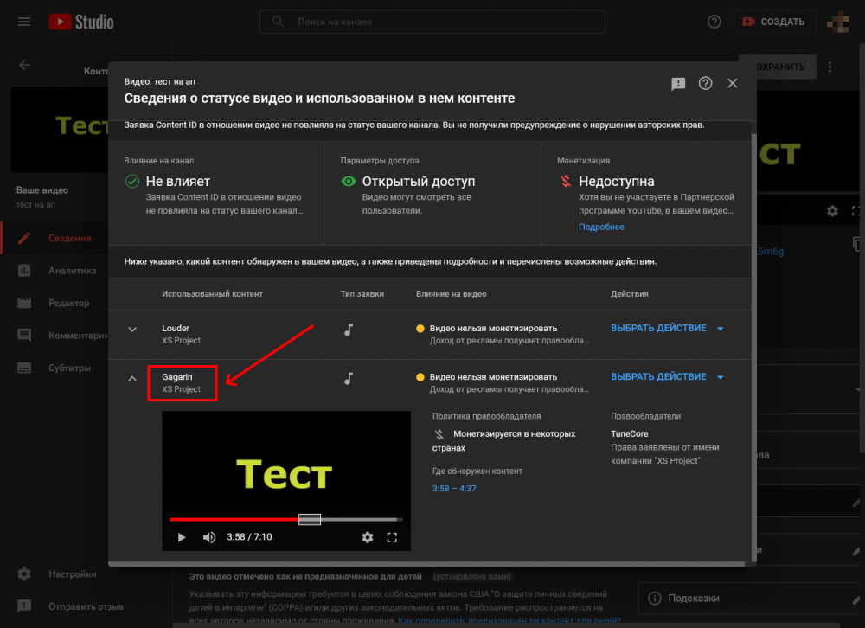Screen dimensions: 865x628
Task: Click the Тип заявки column header
Action: pyautogui.click(x=362, y=294)
